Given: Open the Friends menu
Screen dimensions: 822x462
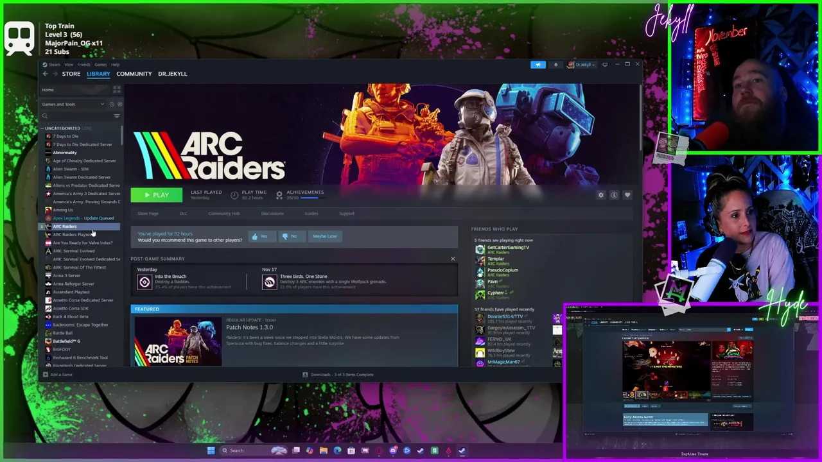Looking at the screenshot, I should [x=84, y=65].
